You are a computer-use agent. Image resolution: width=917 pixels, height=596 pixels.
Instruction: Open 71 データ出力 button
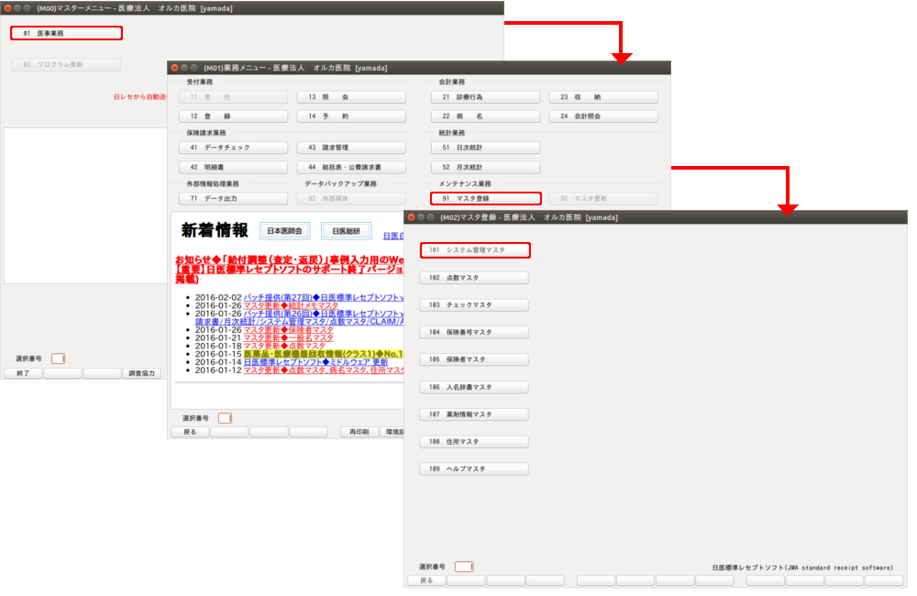[233, 199]
